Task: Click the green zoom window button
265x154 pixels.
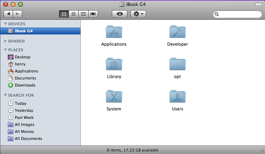Action: 20,5
